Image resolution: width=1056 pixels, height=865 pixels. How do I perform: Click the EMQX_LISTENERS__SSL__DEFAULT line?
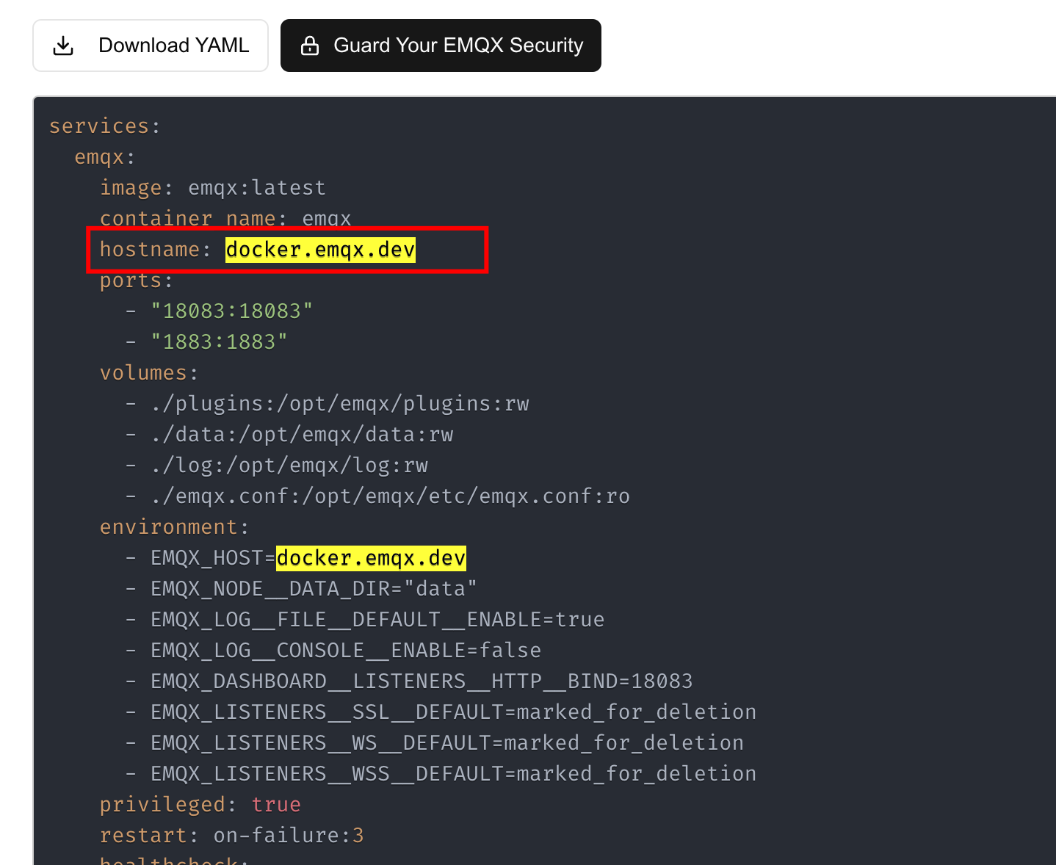pyautogui.click(x=453, y=712)
